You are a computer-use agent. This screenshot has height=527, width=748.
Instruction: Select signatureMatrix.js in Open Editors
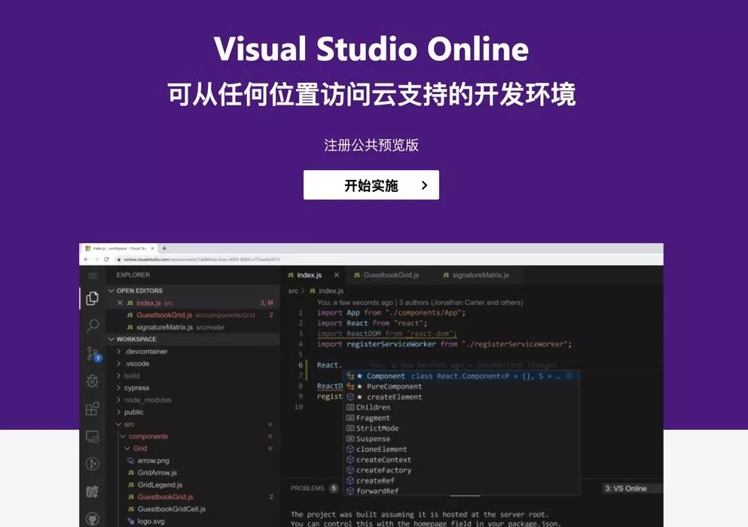point(193,327)
